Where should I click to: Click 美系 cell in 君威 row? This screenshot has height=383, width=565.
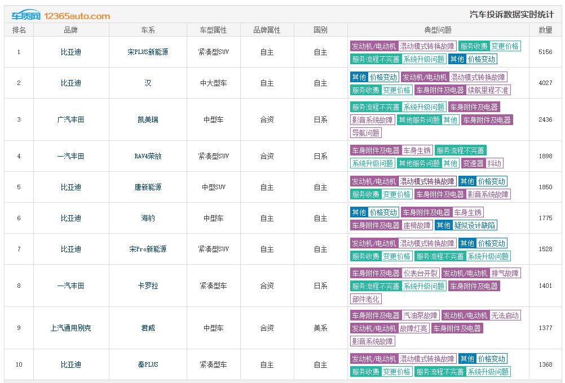(320, 328)
